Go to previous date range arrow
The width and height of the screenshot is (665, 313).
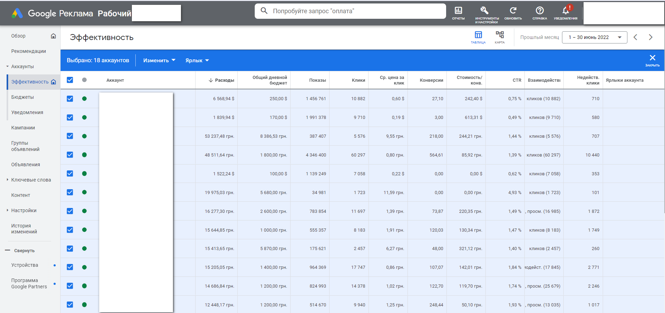635,37
